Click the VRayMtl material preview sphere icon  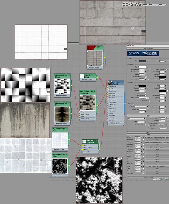[x=110, y=83]
